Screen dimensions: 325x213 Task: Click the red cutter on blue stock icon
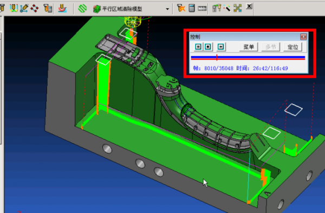click(62, 9)
